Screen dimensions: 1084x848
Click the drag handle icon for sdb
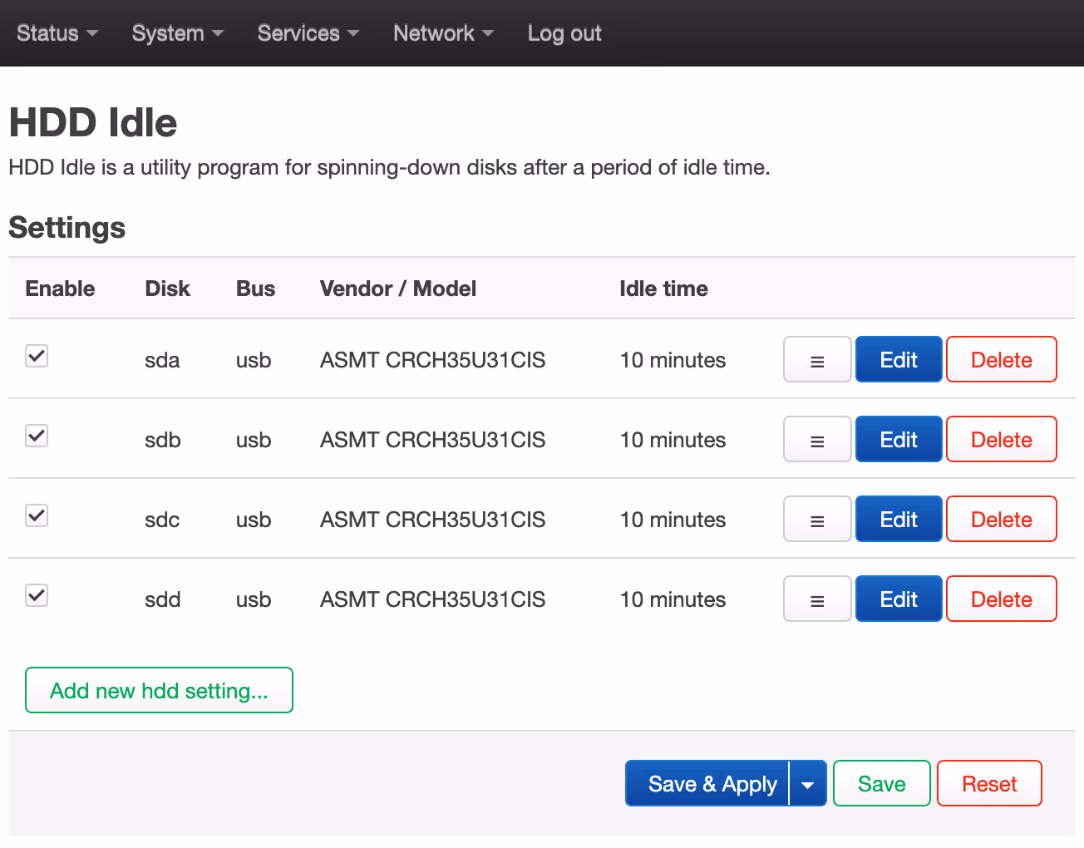[x=816, y=440]
